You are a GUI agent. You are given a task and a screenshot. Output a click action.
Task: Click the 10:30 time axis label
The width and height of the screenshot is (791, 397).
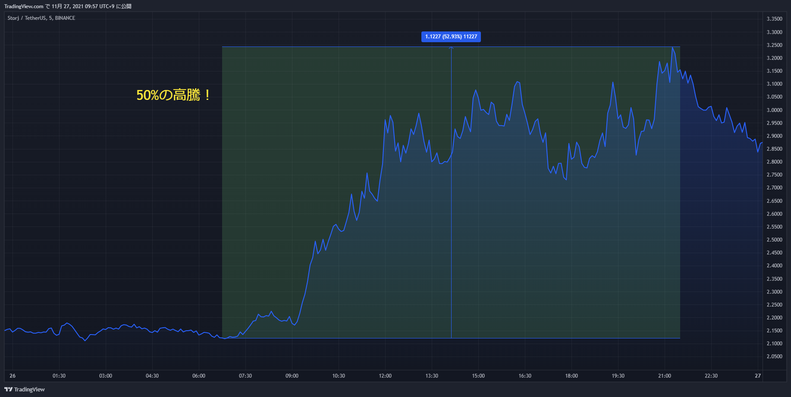point(339,376)
